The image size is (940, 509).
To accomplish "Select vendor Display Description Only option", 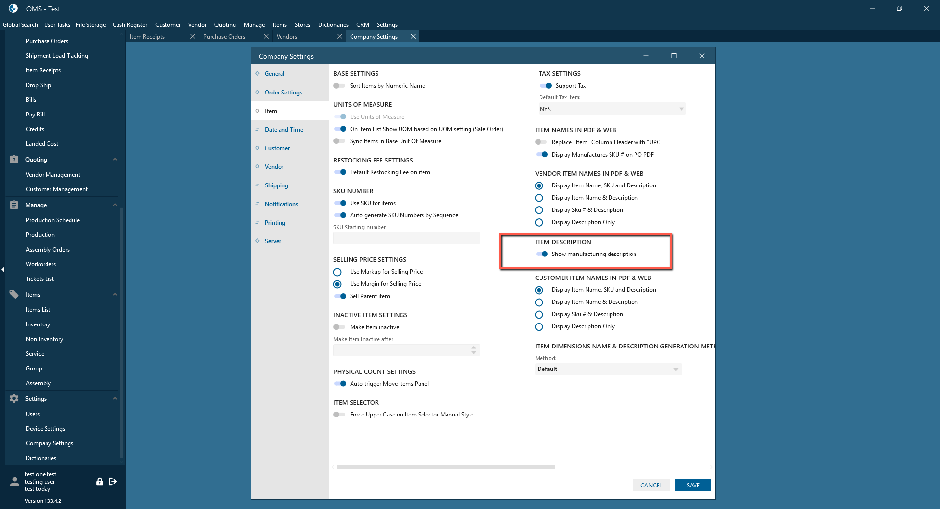I will click(x=539, y=223).
